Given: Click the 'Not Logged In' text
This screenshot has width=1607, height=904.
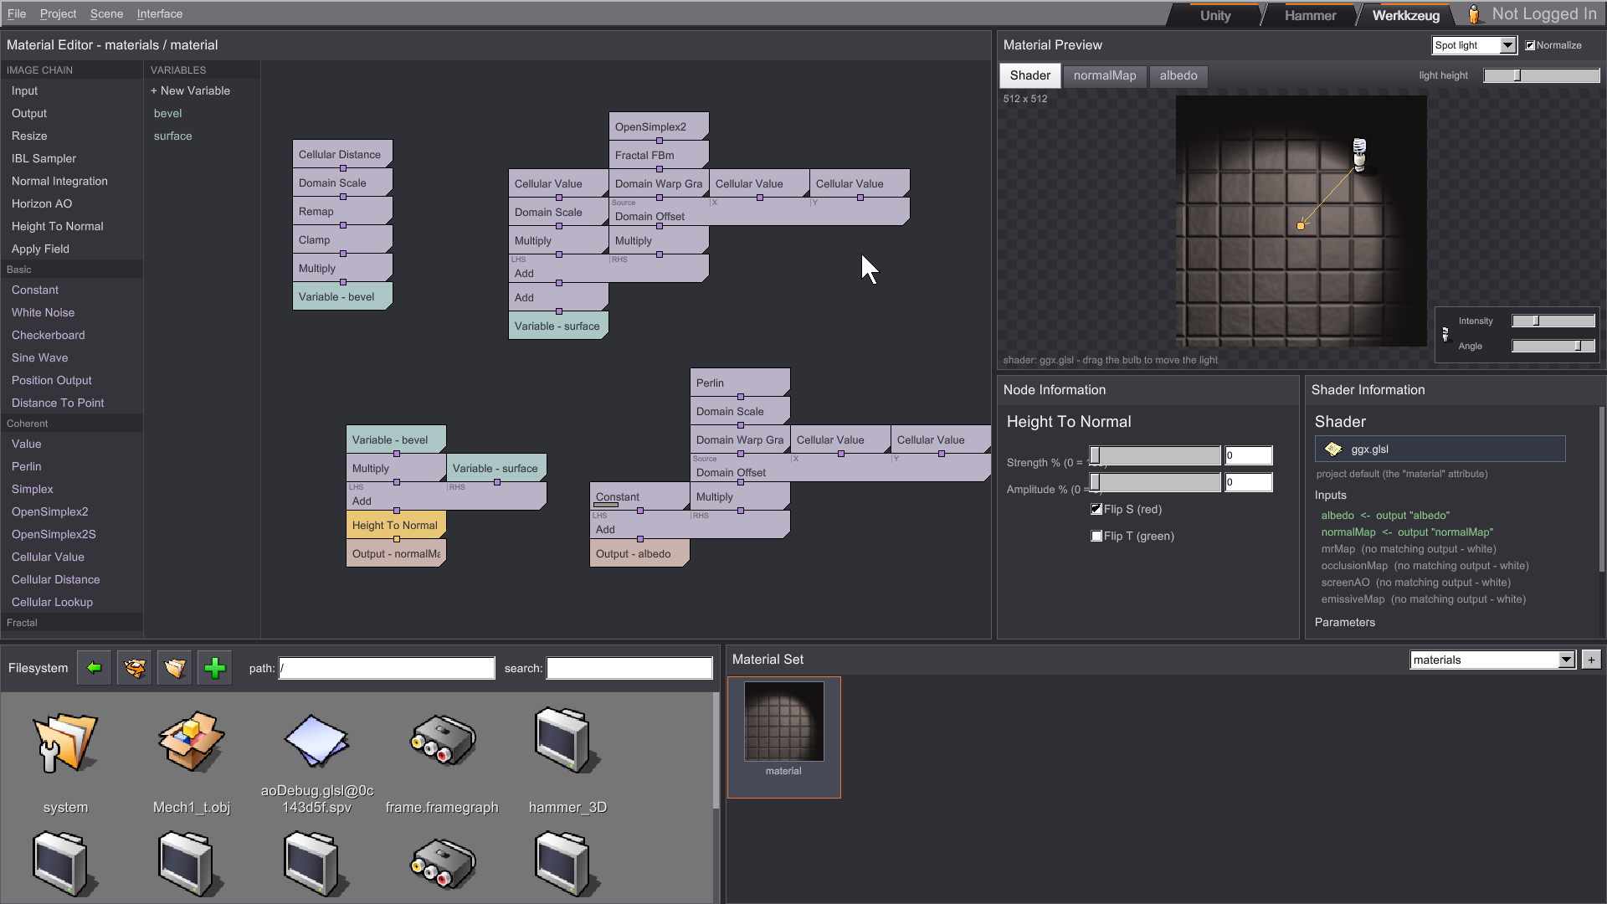Looking at the screenshot, I should click(1544, 14).
